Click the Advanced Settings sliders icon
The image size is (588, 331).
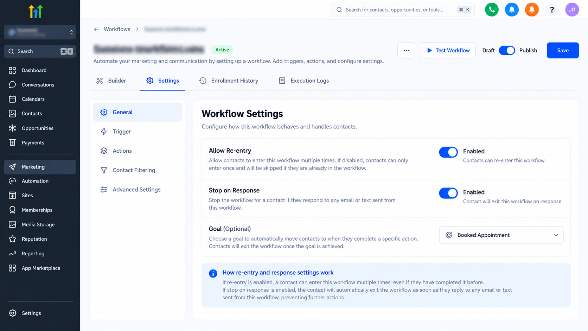104,190
